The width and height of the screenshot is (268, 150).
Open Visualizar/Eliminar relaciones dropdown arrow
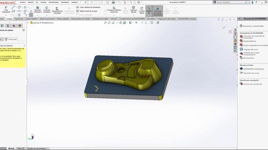point(114,15)
